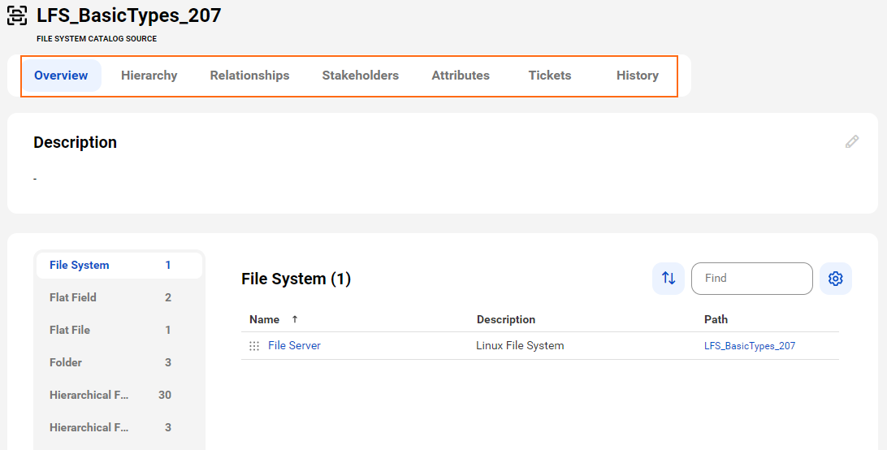Choose Flat File in the asset list
887x450 pixels.
tap(119, 330)
